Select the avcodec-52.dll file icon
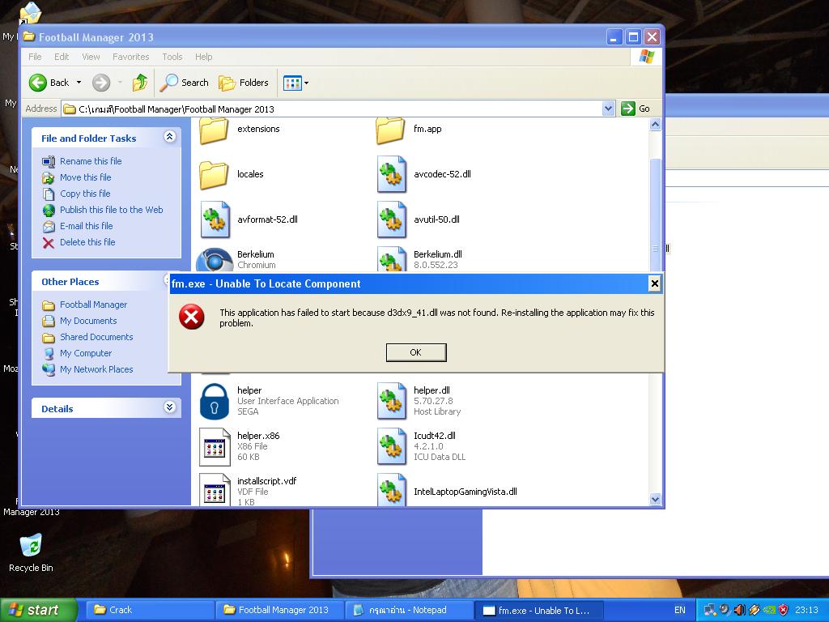 [x=391, y=175]
